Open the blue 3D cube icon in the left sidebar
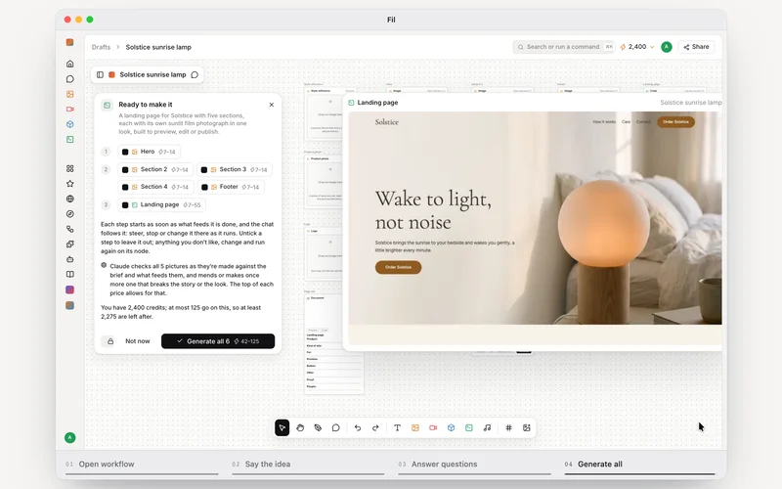 69,124
